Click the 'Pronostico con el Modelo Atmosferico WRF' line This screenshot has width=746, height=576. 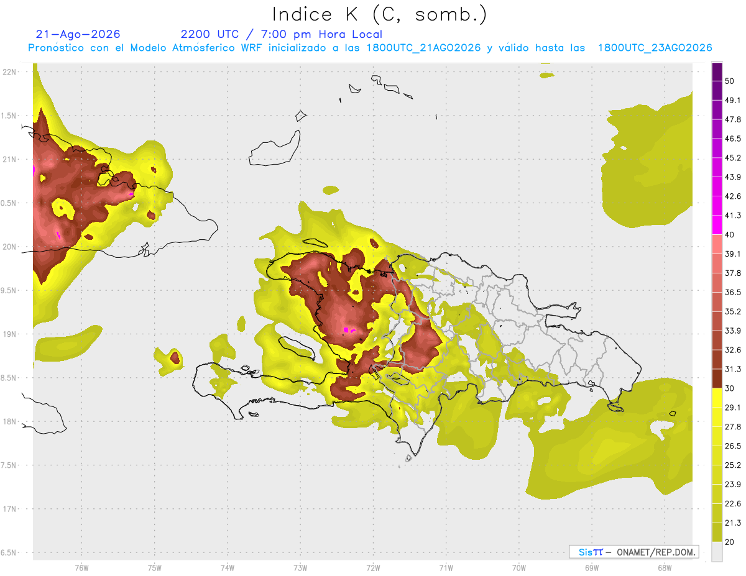[x=370, y=48]
